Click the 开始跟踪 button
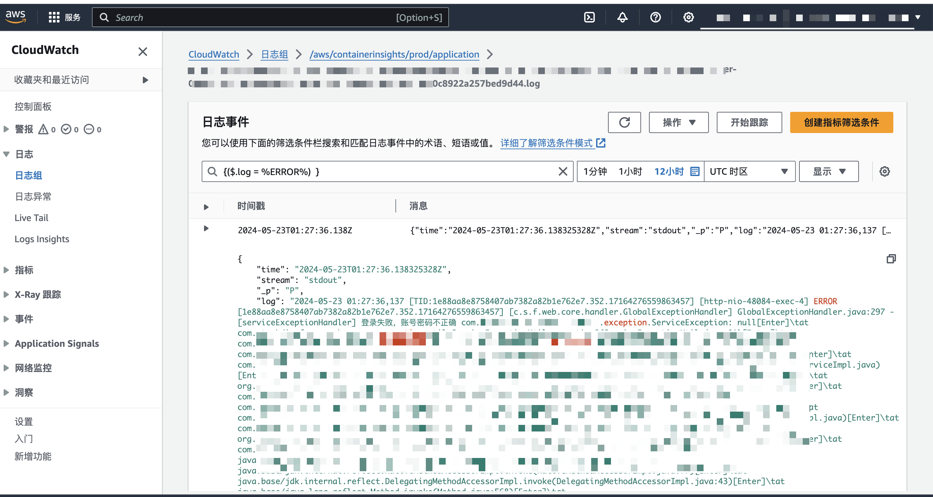The image size is (933, 497). click(749, 122)
